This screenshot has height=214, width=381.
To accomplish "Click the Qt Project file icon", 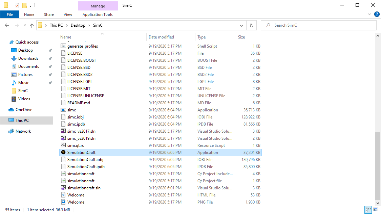I will click(63, 181).
